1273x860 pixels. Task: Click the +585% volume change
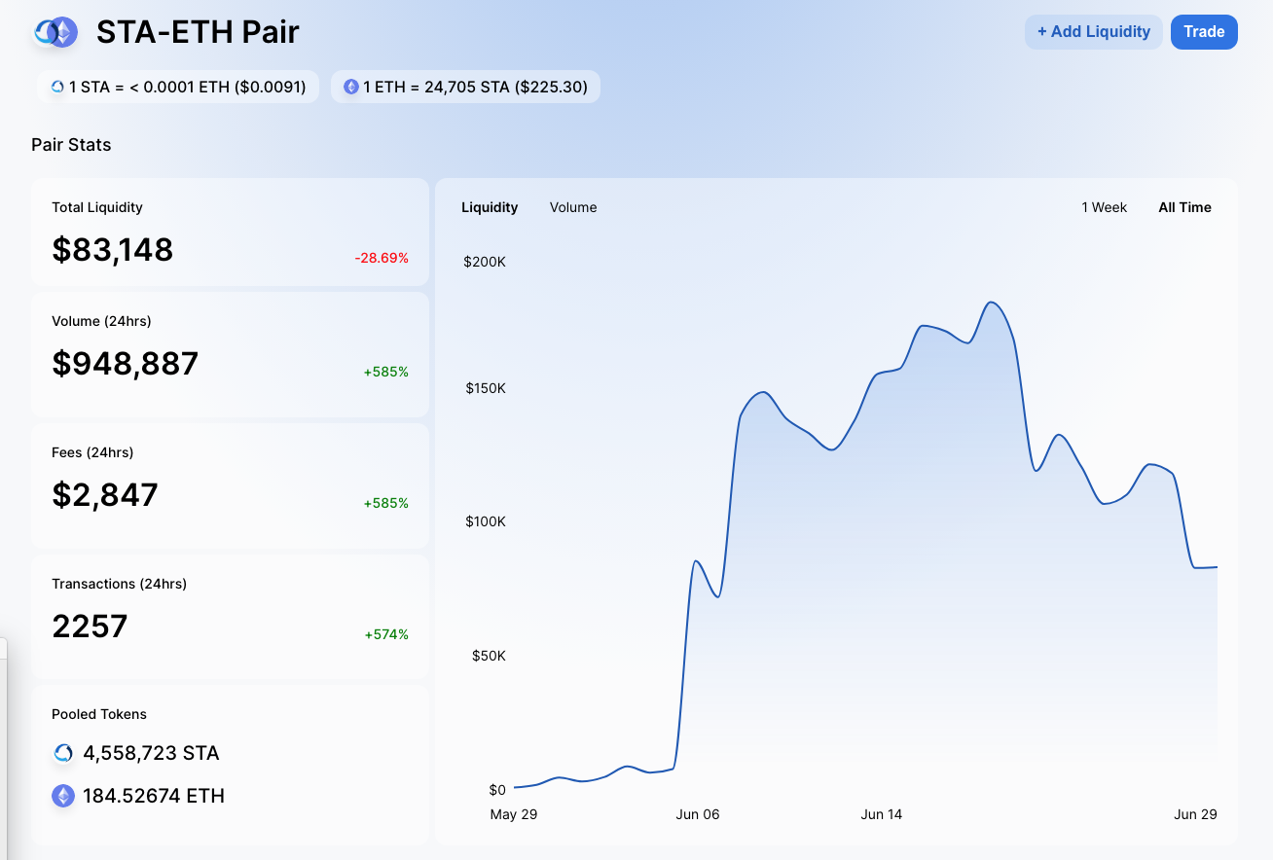coord(386,372)
